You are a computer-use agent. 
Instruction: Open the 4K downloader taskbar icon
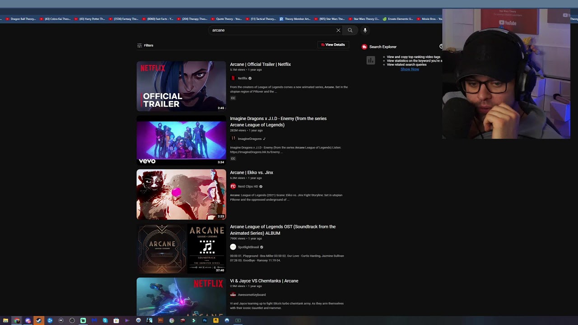(x=61, y=320)
